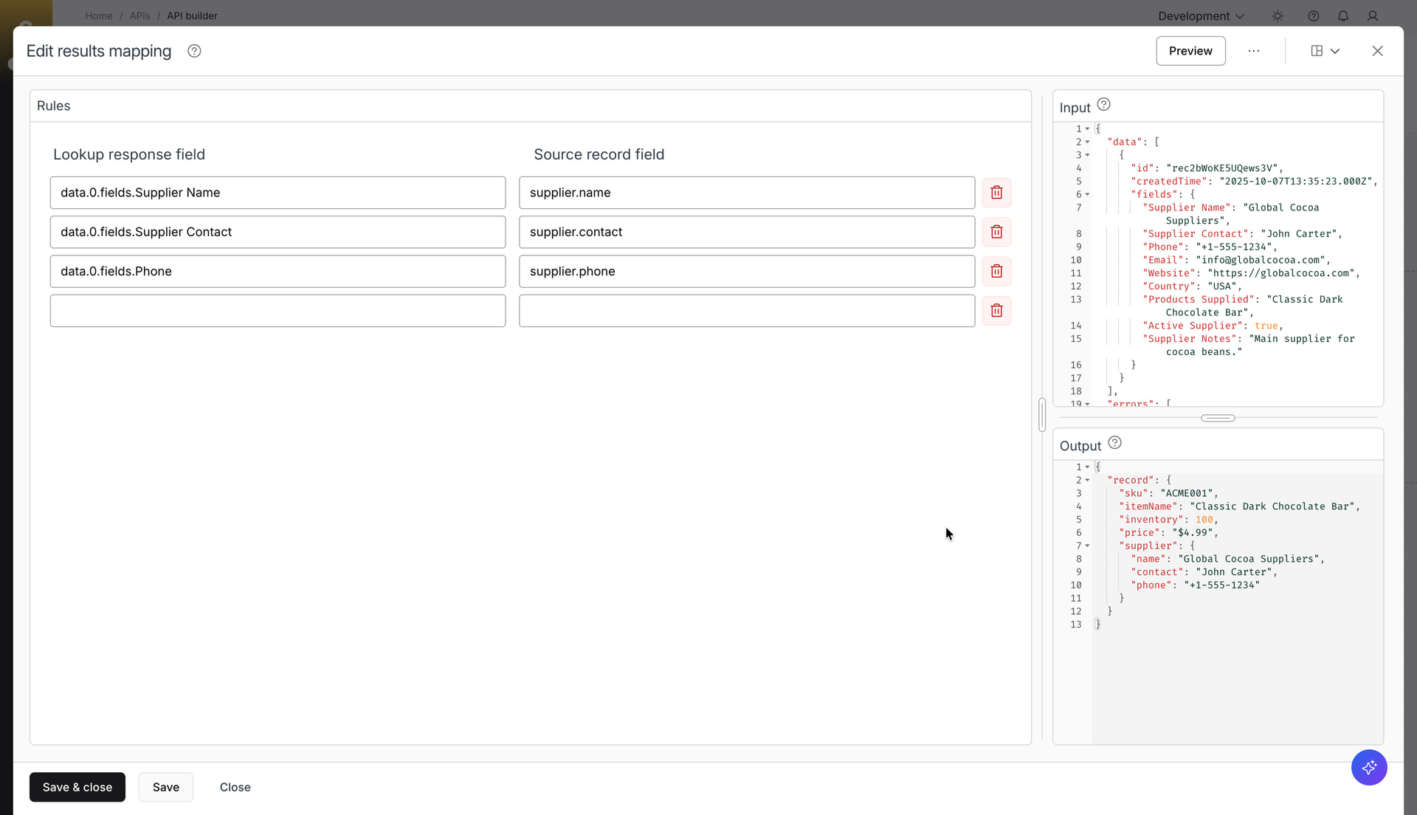Open the more options ellipsis menu
This screenshot has width=1417, height=815.
1254,51
